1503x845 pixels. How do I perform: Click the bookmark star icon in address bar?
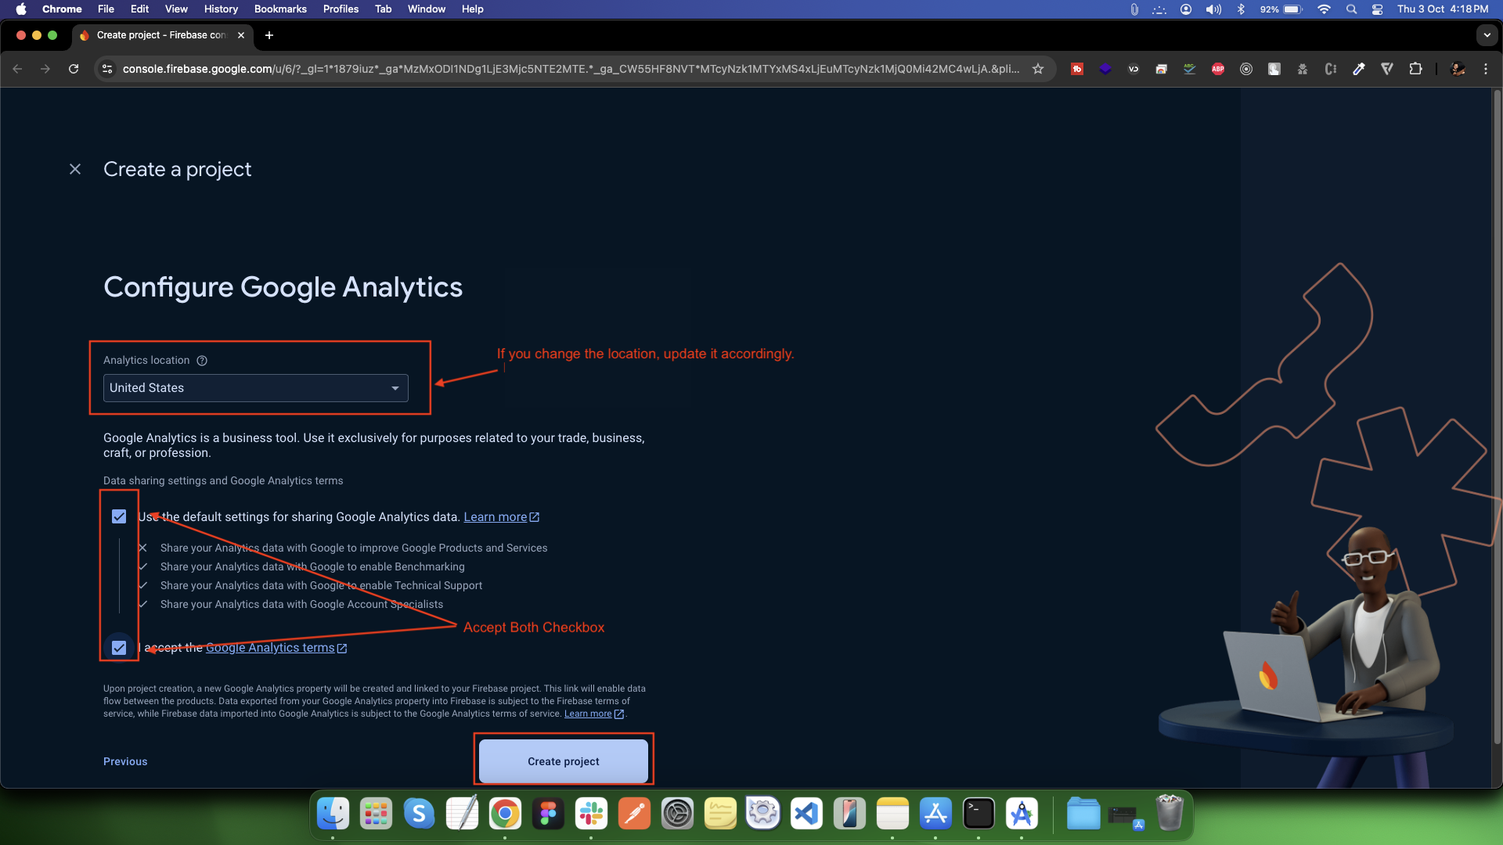coord(1039,69)
